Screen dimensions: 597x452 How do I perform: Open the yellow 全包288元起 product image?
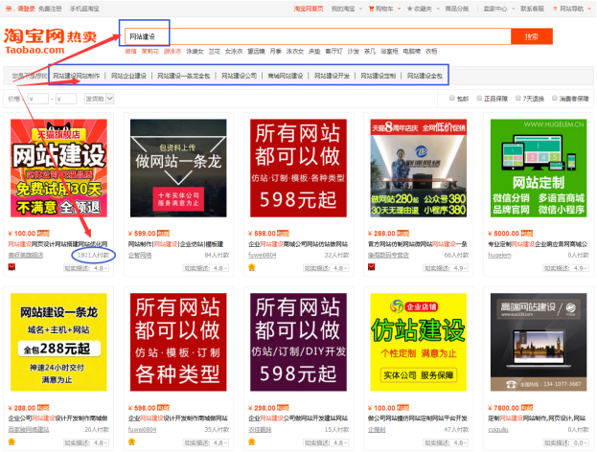pyautogui.click(x=58, y=342)
